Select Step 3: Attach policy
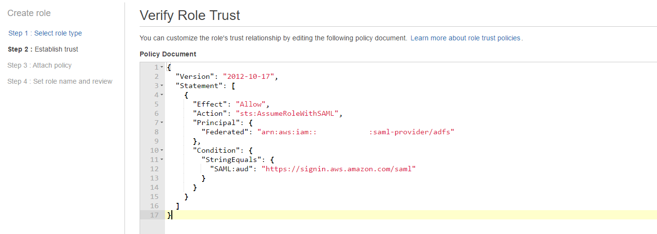The image size is (657, 234). [40, 65]
